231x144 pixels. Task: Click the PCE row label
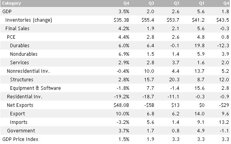click(11, 37)
